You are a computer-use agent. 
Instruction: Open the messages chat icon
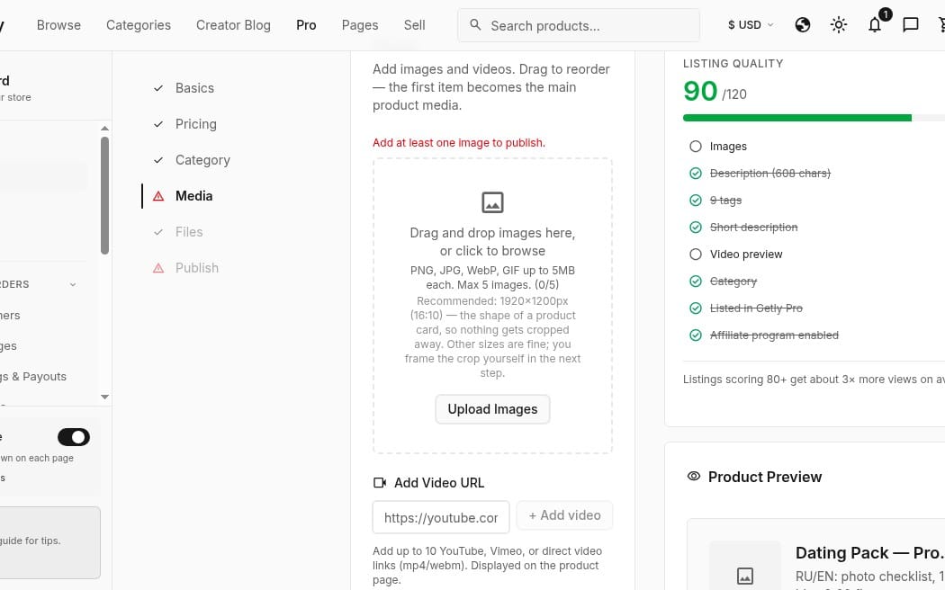pyautogui.click(x=910, y=24)
